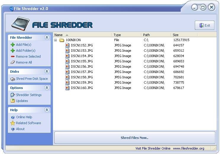Screen dimensions: 220x154
Task: Collapse the 100NIKON folder tree node
Action: (x=56, y=40)
